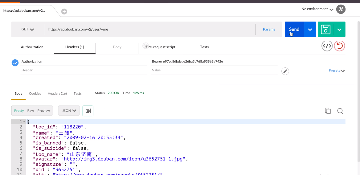Click the user avatar icon beside No environment
Image resolution: width=360 pixels, height=175 pixels.
(x=341, y=9)
